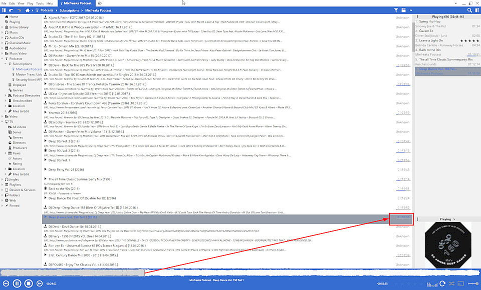Seek within the waveform progress bar

241,272
